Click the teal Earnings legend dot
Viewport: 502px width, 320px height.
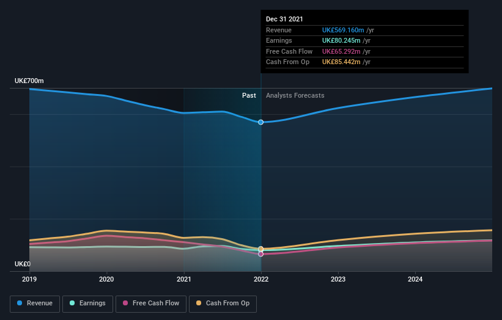(72, 303)
